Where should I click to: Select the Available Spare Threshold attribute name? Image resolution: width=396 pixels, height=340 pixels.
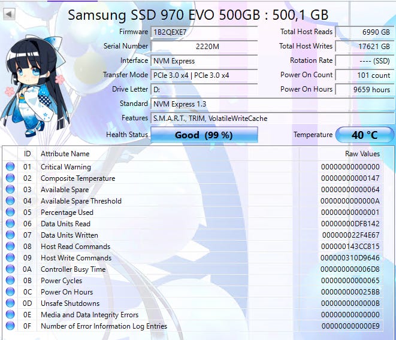pos(81,201)
